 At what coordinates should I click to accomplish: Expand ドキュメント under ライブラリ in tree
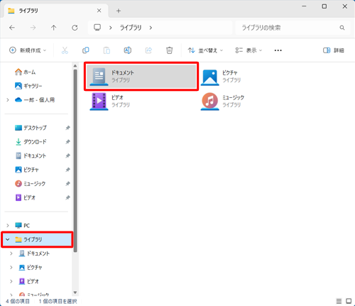coord(11,253)
